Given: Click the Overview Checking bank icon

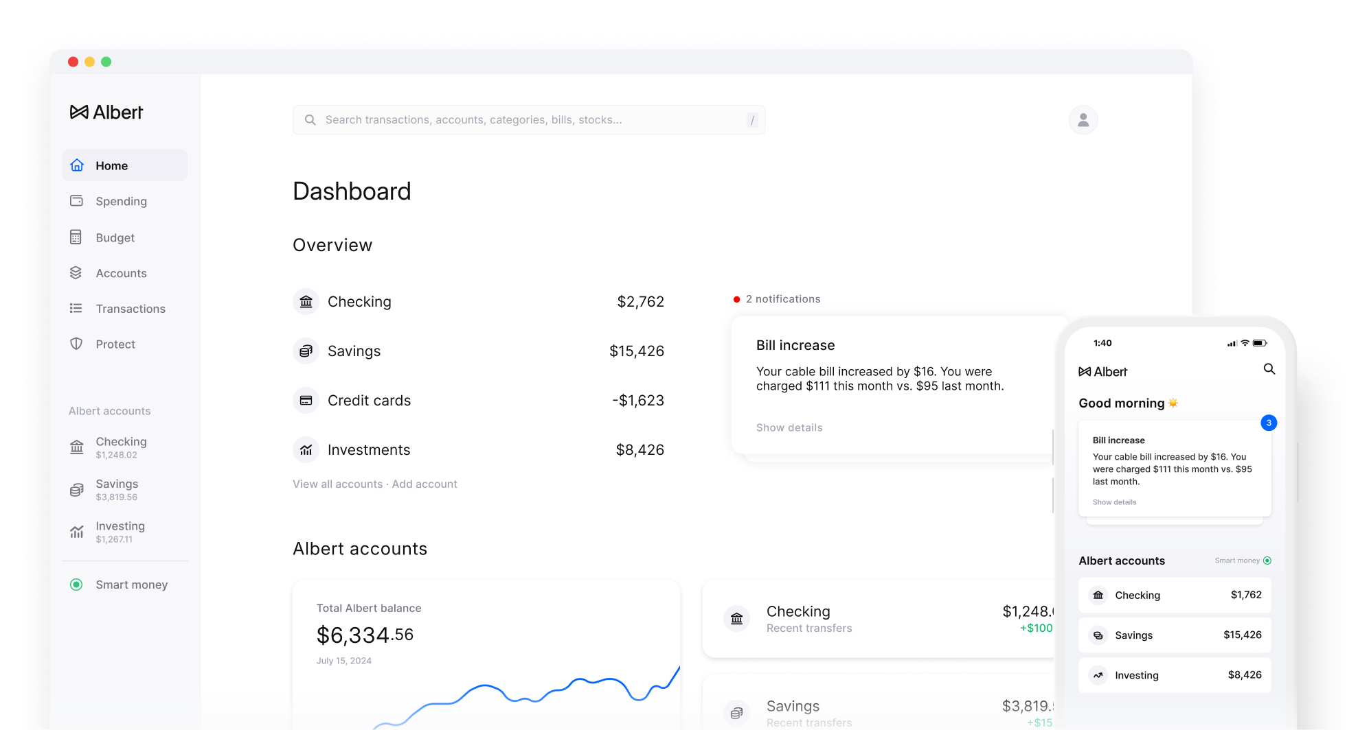Looking at the screenshot, I should click(306, 302).
